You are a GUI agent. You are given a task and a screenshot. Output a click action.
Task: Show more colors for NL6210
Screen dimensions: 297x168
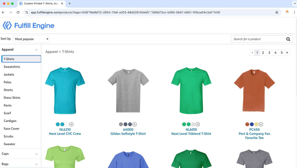(x=71, y=124)
